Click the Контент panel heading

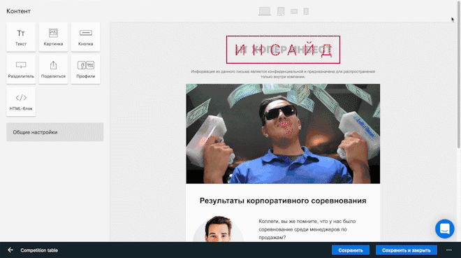coord(19,11)
